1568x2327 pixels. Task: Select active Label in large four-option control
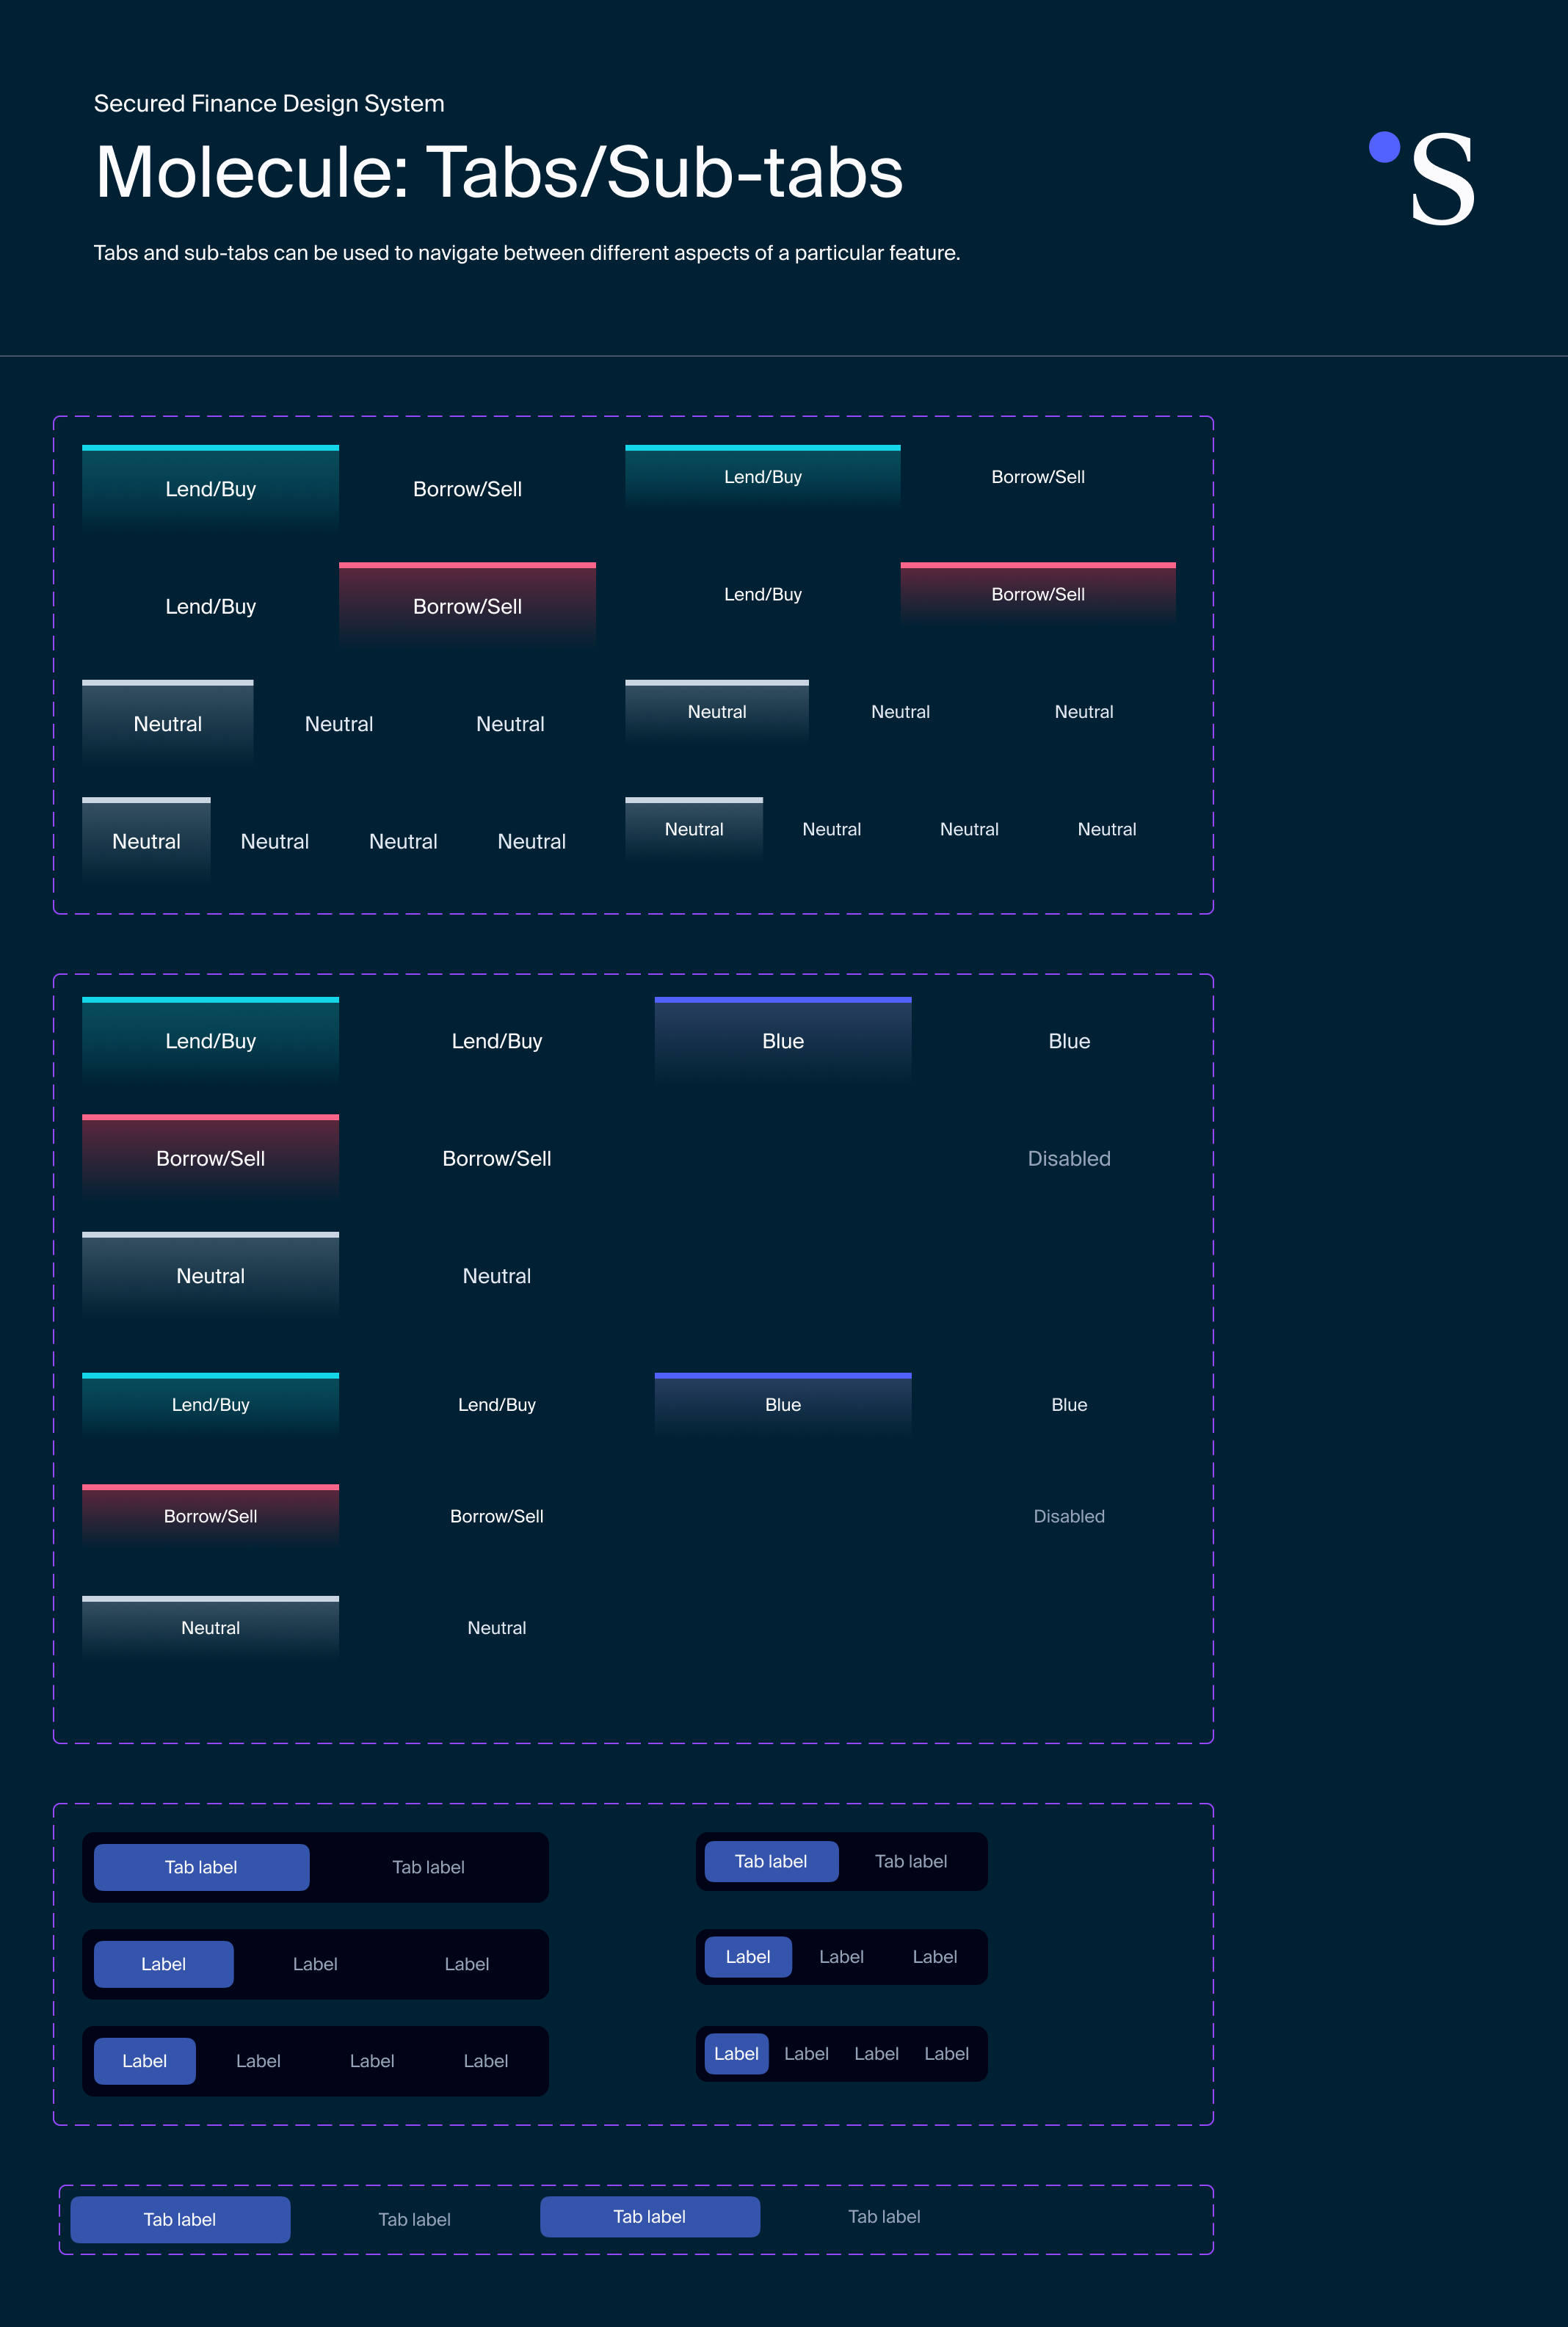tap(144, 2061)
